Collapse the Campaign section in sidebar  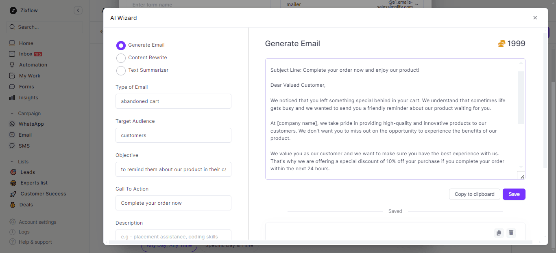pyautogui.click(x=12, y=114)
